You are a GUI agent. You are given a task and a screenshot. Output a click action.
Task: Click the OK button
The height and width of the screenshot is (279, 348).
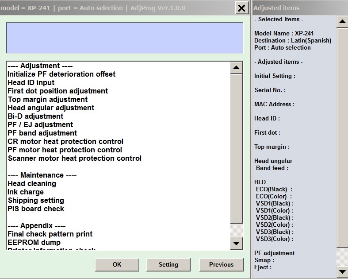point(117,264)
